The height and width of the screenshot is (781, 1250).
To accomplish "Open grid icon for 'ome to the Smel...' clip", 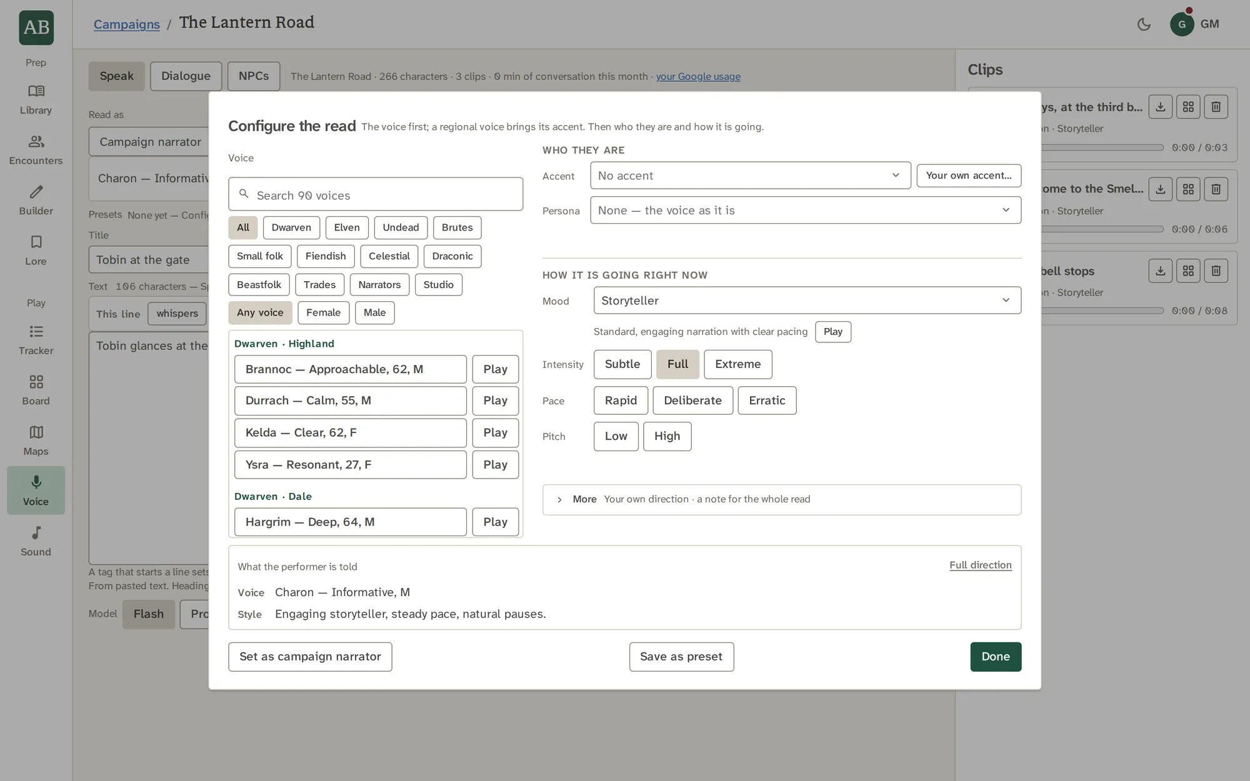I will [1188, 189].
